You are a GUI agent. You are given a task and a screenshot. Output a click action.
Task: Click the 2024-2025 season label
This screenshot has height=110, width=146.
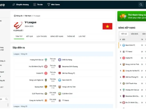(29, 26)
